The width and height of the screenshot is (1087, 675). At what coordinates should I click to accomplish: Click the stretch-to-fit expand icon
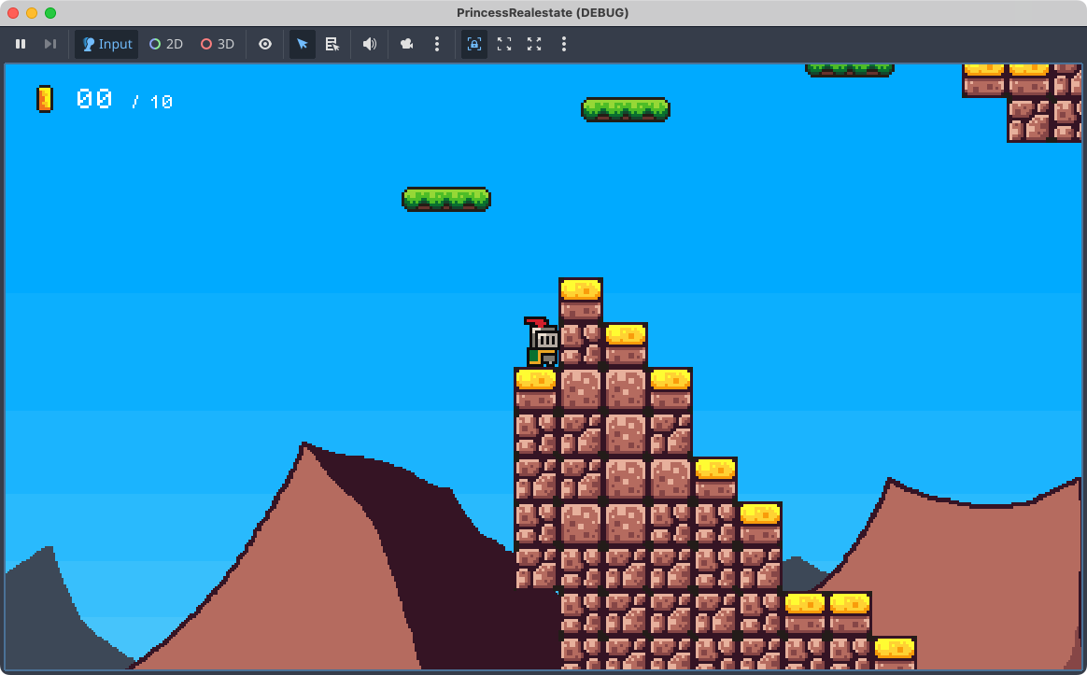(534, 44)
